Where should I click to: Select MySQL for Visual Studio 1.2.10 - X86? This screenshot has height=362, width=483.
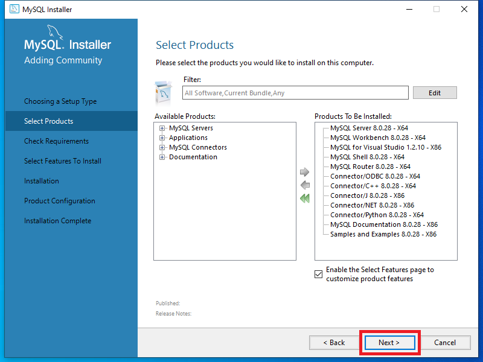pyautogui.click(x=386, y=147)
